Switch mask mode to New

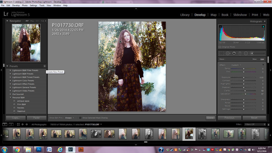point(254,59)
